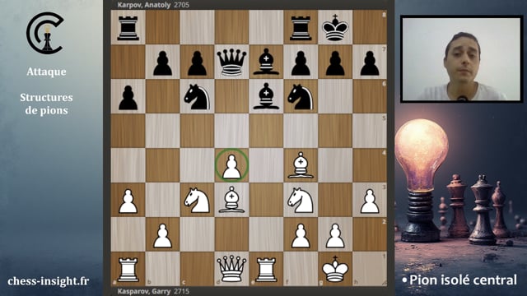Click the white pawn on b2
527x296 pixels.
click(163, 236)
